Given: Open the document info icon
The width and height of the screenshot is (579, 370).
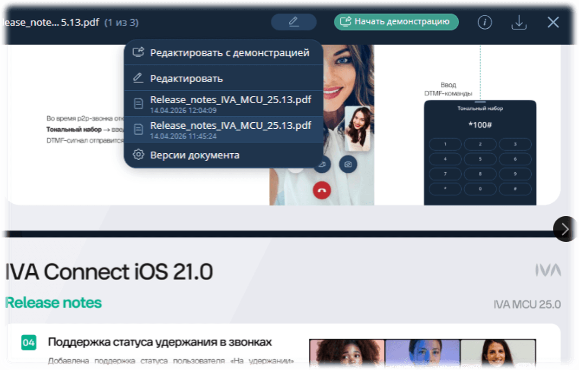Looking at the screenshot, I should [x=485, y=22].
